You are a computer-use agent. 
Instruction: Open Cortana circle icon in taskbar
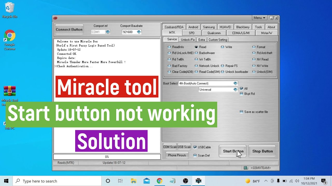(x=108, y=181)
